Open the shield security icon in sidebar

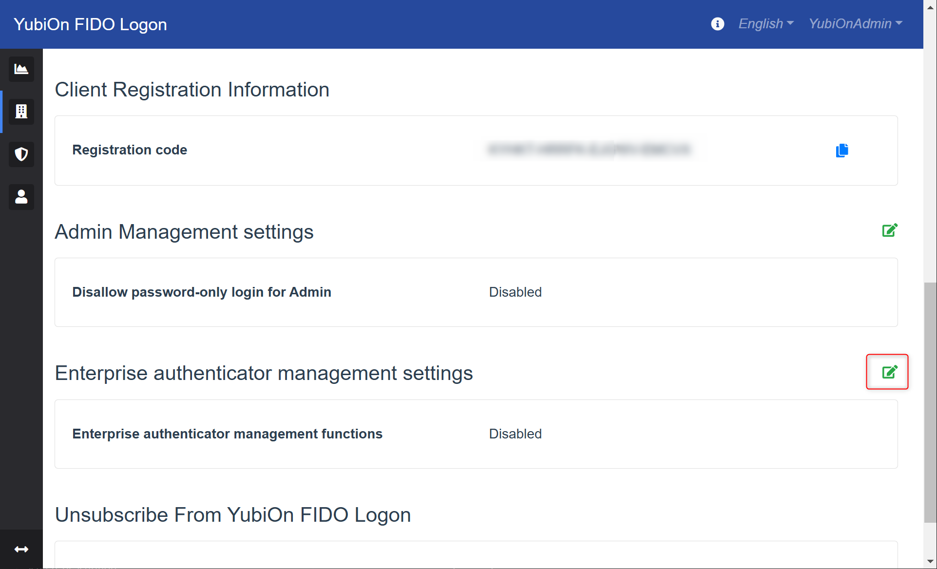pos(21,154)
